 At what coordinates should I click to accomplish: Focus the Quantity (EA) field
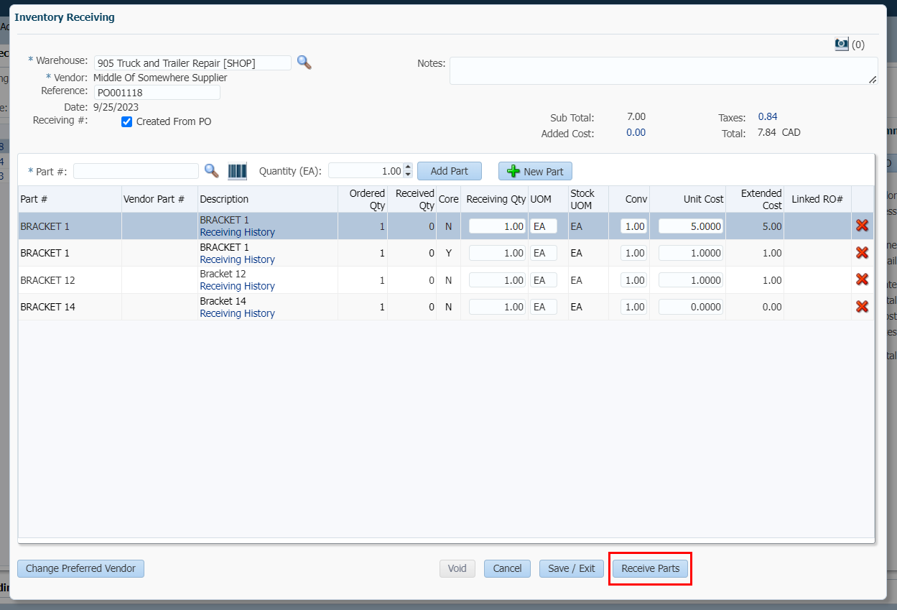click(x=366, y=171)
